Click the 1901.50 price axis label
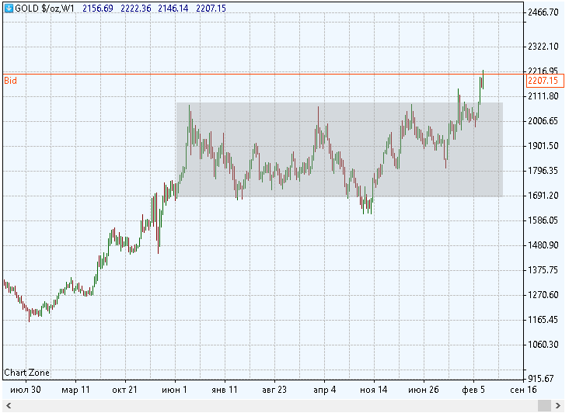Viewport: 569px width, 413px height. pos(543,146)
